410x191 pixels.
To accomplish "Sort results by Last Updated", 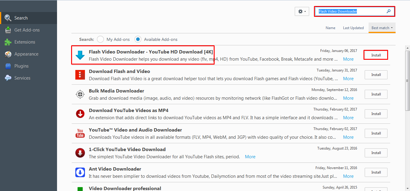I will coord(353,28).
